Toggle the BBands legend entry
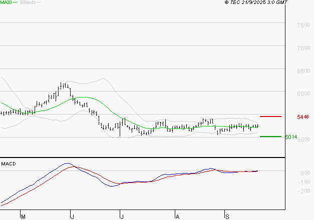 pyautogui.click(x=28, y=3)
